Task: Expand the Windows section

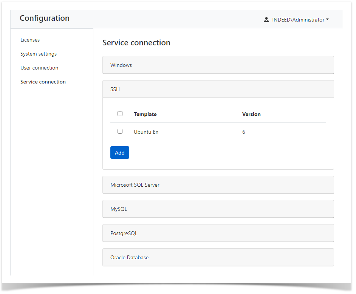Action: click(218, 65)
